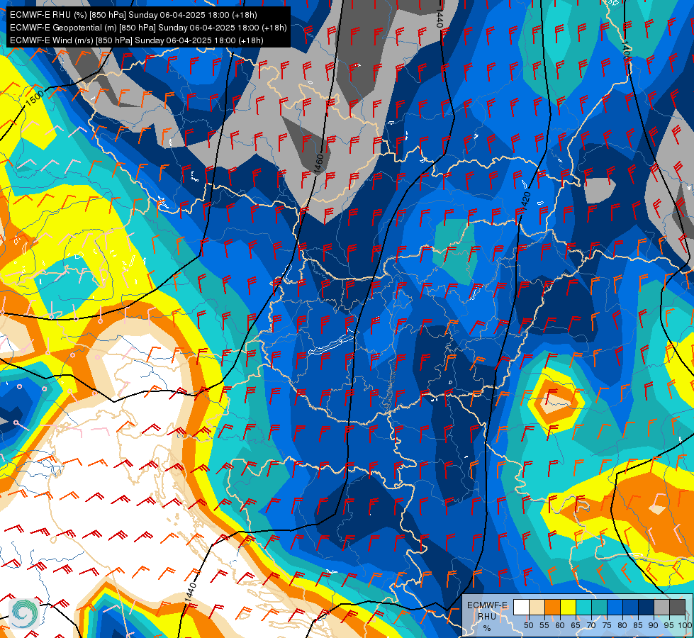Click the ECMWF-E Geopotential (m) title line

click(148, 28)
